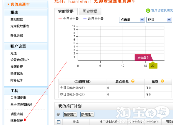This screenshot has height=125, width=173.
Task: Click the 状态 column header
Action: click(76, 122)
